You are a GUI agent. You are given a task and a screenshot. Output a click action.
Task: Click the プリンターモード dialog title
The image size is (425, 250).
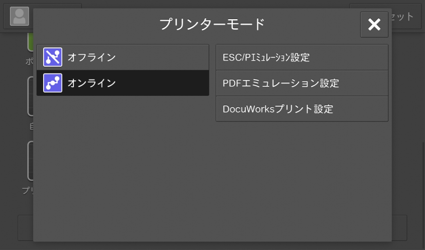click(x=212, y=24)
